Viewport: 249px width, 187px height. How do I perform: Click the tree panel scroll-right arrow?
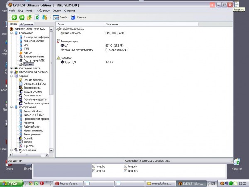[47, 155]
